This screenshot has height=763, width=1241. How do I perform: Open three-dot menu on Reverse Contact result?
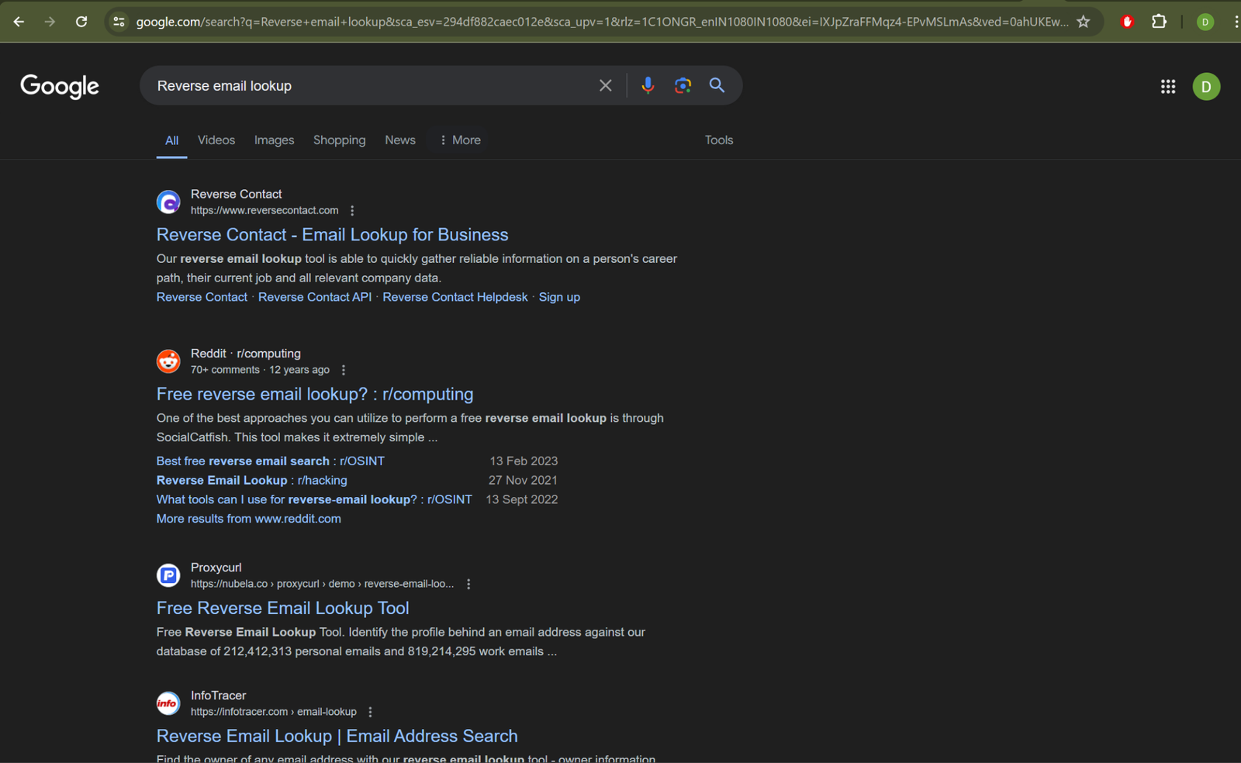(x=352, y=209)
